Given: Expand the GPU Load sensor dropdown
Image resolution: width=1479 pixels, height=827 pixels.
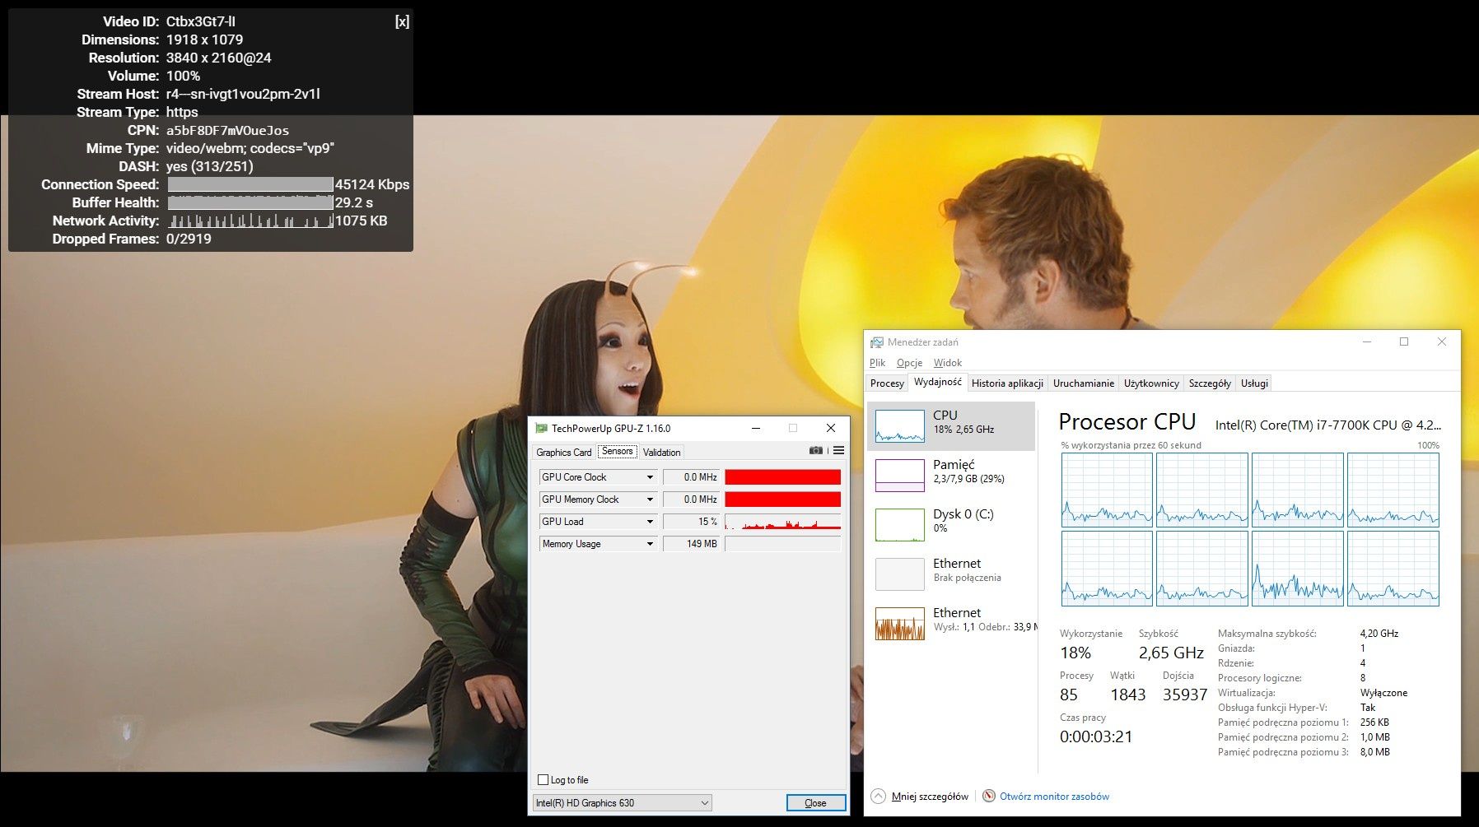Looking at the screenshot, I should tap(650, 522).
